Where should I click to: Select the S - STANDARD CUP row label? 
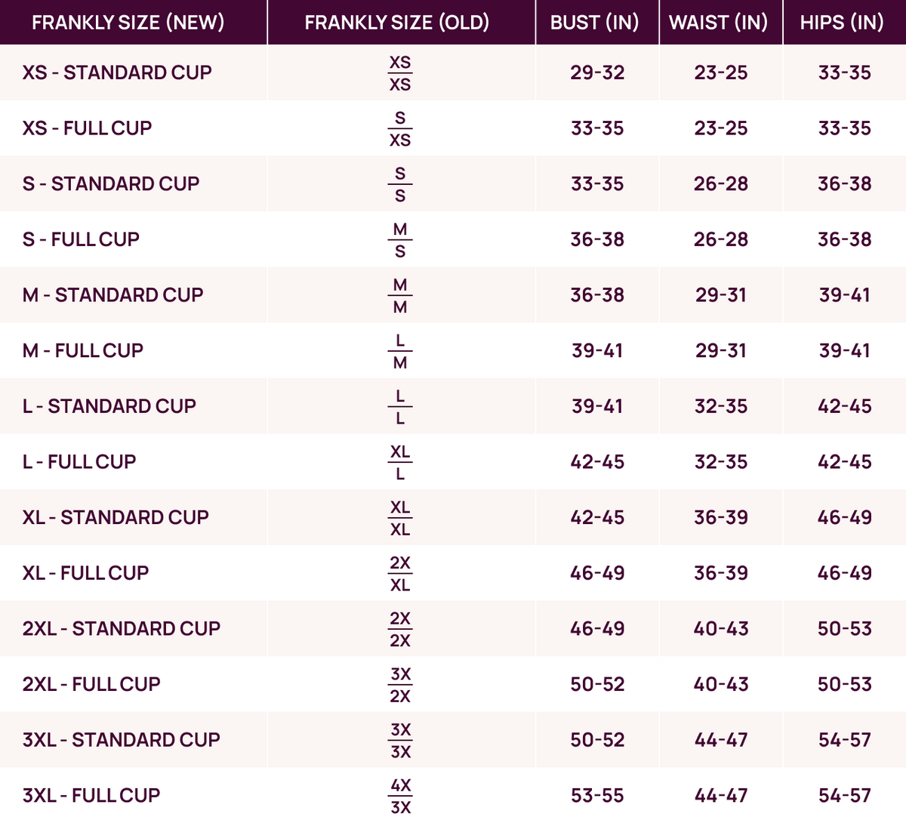[111, 183]
